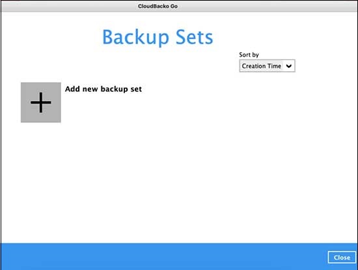Click the chevron arrow of Creation Time combo
The image size is (358, 270).
coord(289,66)
